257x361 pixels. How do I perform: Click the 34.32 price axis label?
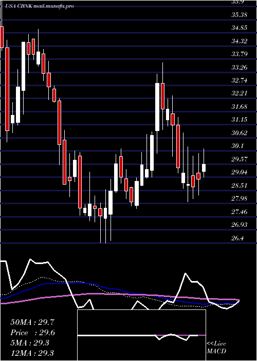[240, 41]
